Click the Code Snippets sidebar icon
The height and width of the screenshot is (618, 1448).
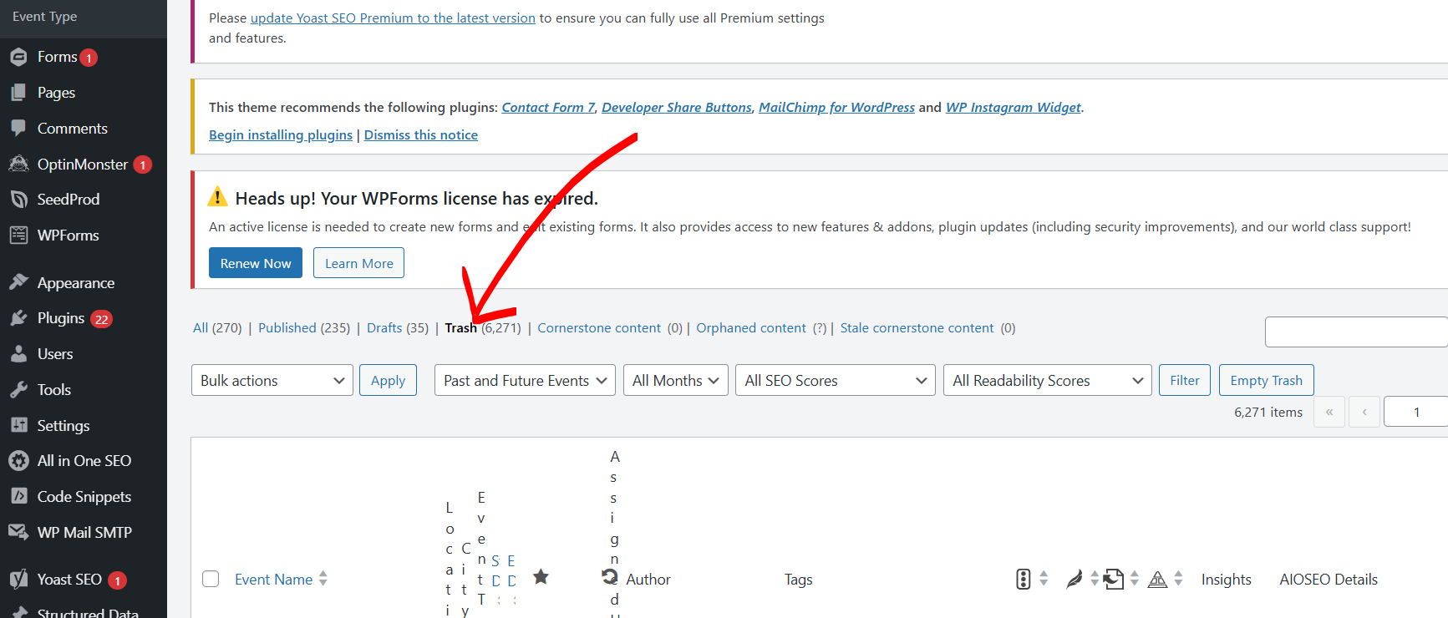[x=18, y=496]
